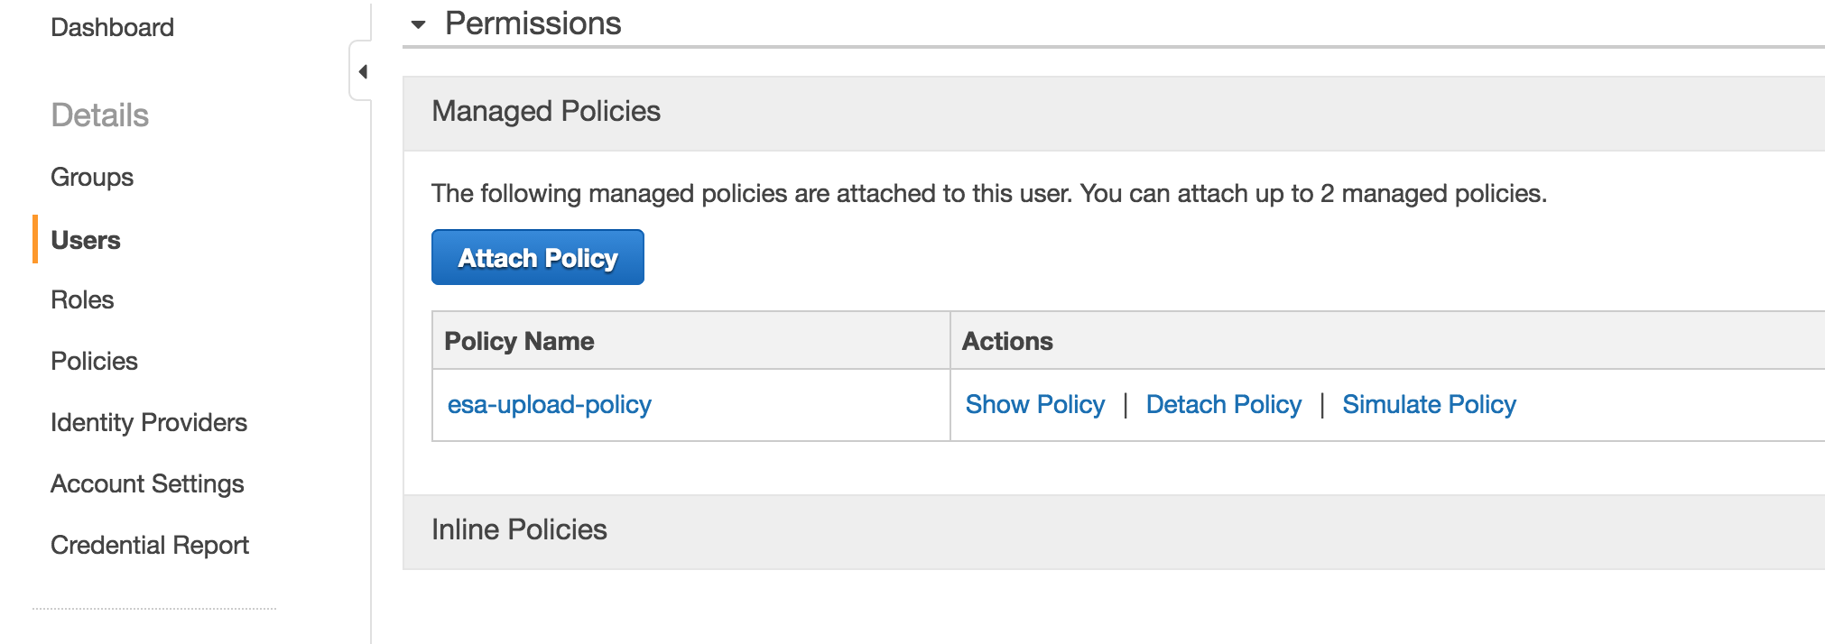Open Dashboard in the sidebar

(112, 27)
